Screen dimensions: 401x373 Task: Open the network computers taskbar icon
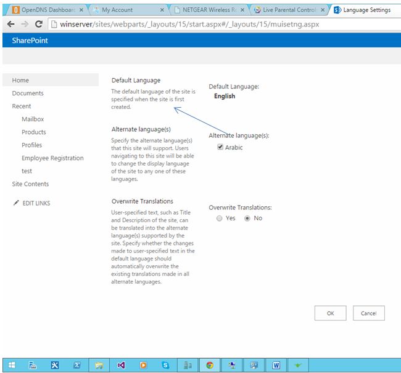(232, 365)
